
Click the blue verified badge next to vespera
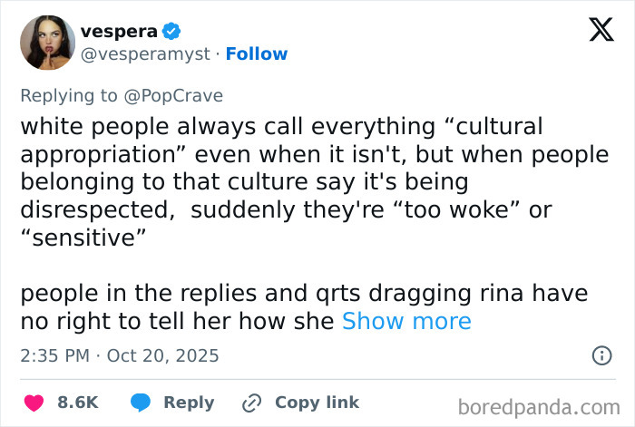[x=170, y=32]
